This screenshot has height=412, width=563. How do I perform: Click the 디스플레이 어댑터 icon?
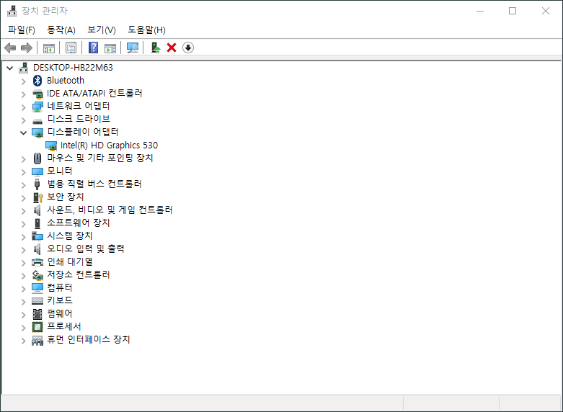(x=37, y=133)
